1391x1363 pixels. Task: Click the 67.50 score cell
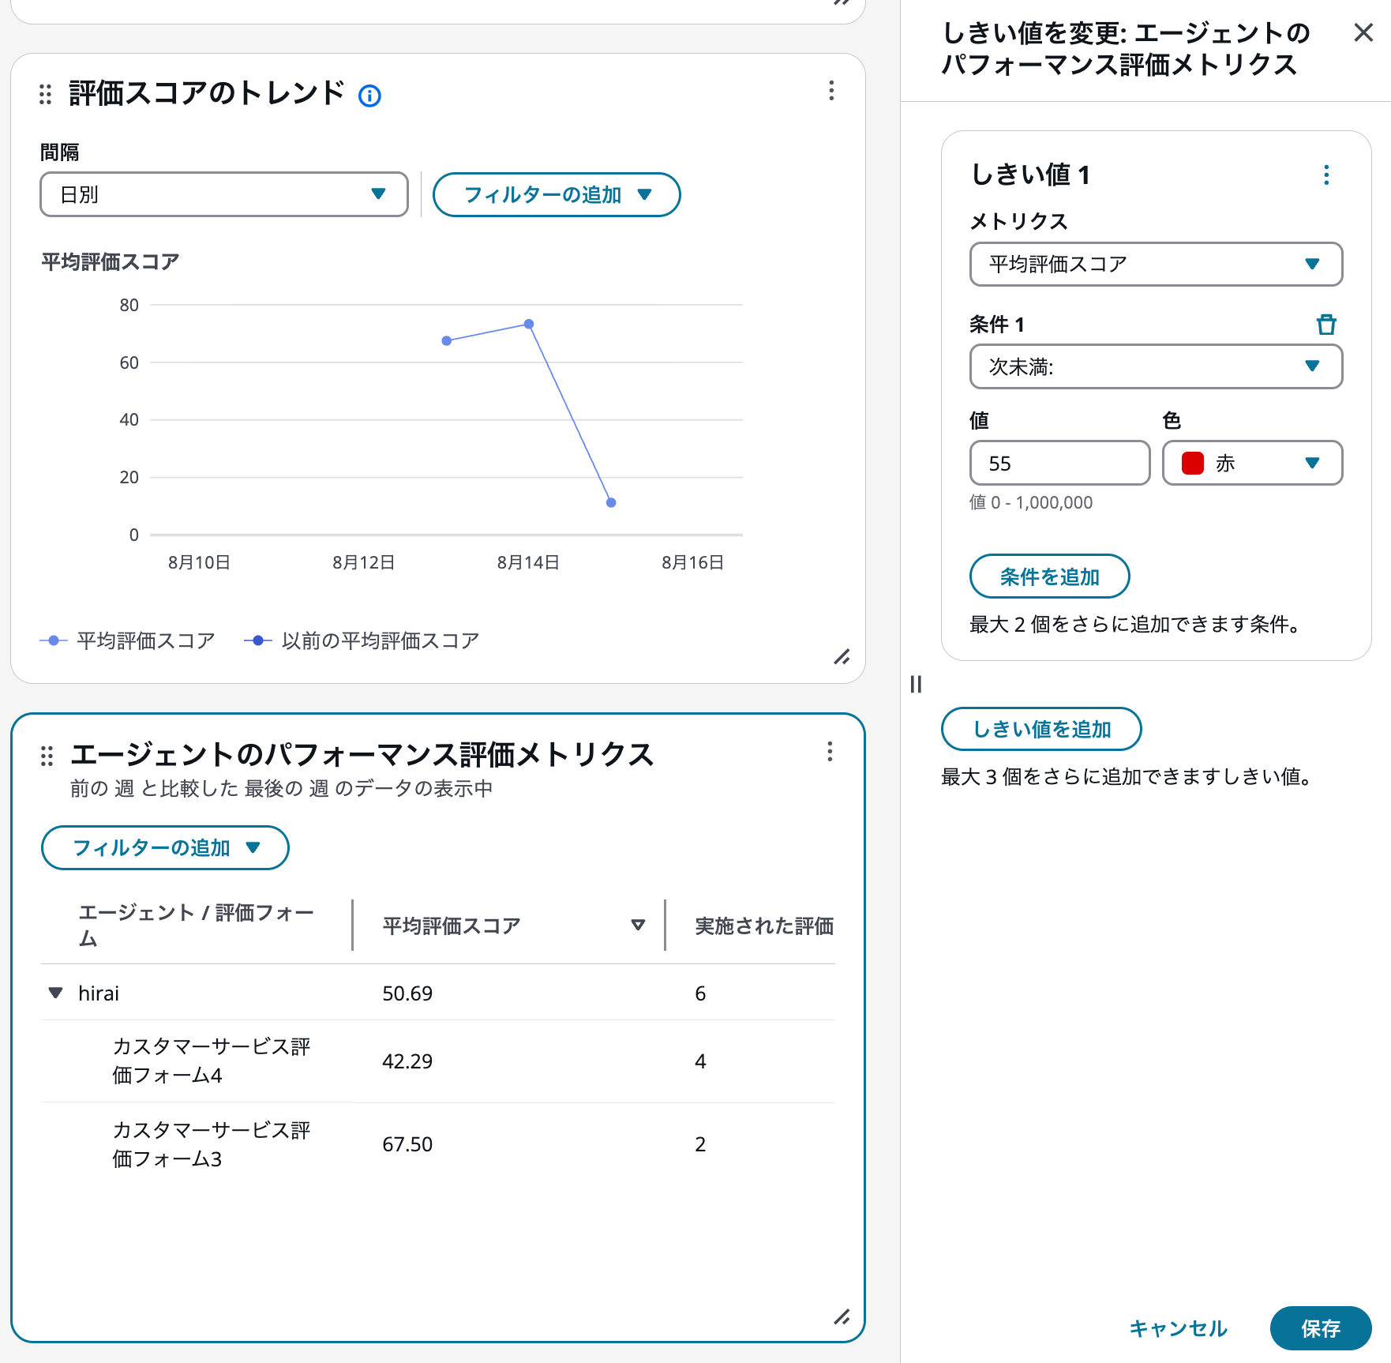pos(407,1144)
